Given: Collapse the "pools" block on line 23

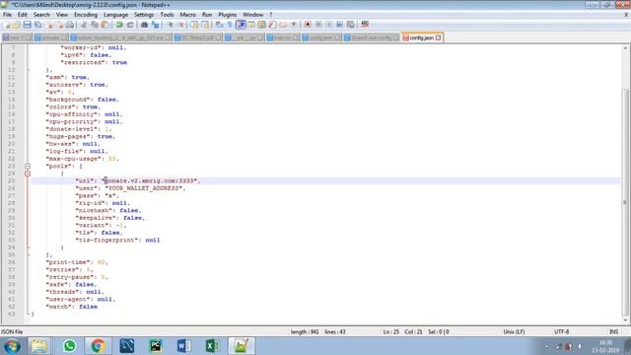Looking at the screenshot, I should (x=28, y=167).
